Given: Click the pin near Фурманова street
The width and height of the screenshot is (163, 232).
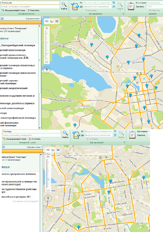Looking at the screenshot, I should click(79, 227).
